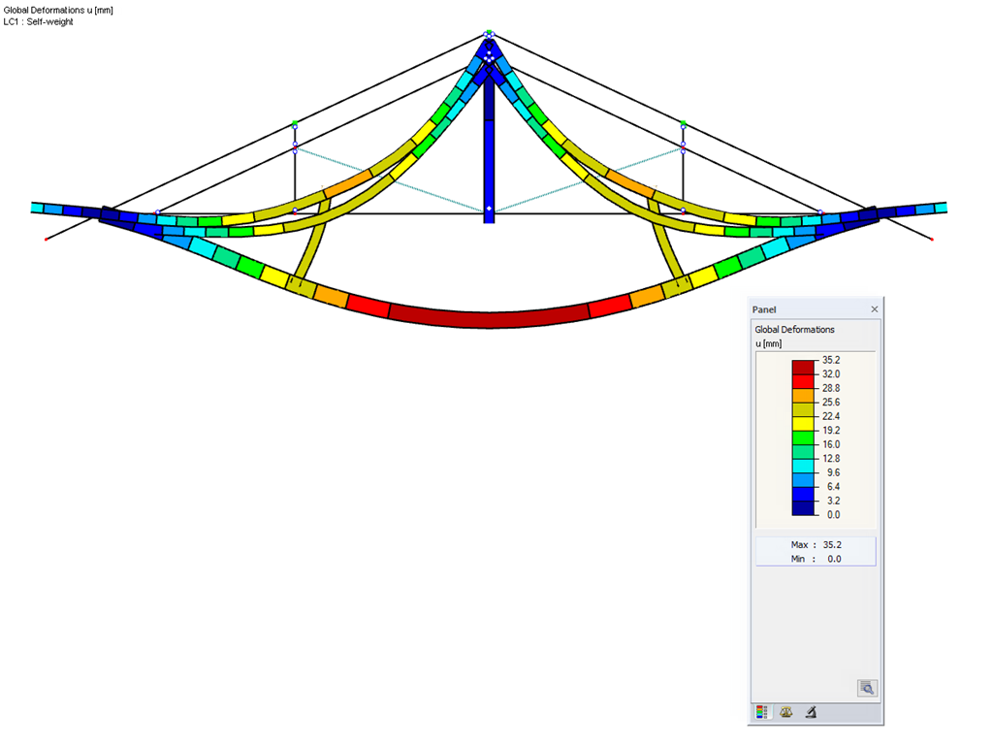The height and width of the screenshot is (745, 993).
Task: Open the Color Scale panel tab
Action: tap(764, 712)
